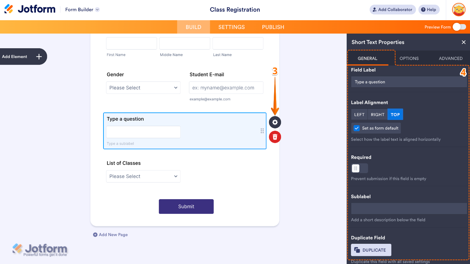Select LEFT label alignment
The height and width of the screenshot is (264, 470).
[x=359, y=114]
